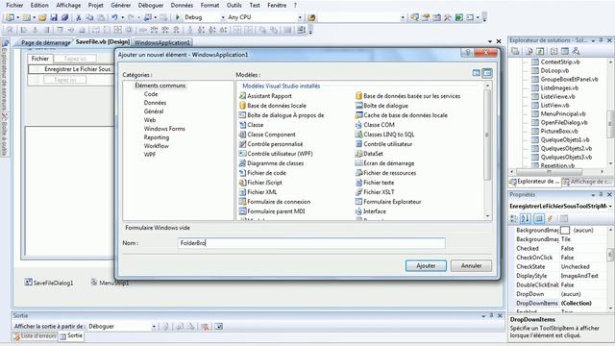Viewport: 615px width, 346px height.
Task: Switch to Explorateur de solutions bottom tab
Action: (x=535, y=182)
